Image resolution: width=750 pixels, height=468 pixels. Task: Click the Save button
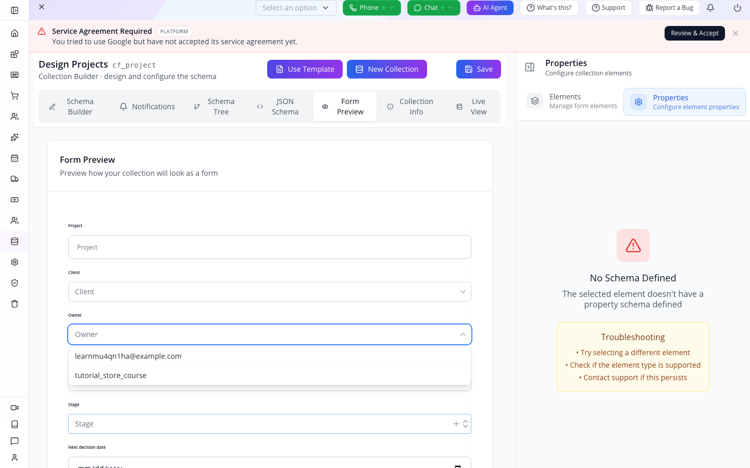click(479, 69)
